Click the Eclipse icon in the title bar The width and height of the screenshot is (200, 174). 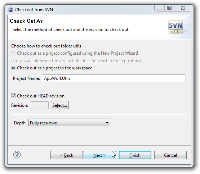[x=10, y=10]
